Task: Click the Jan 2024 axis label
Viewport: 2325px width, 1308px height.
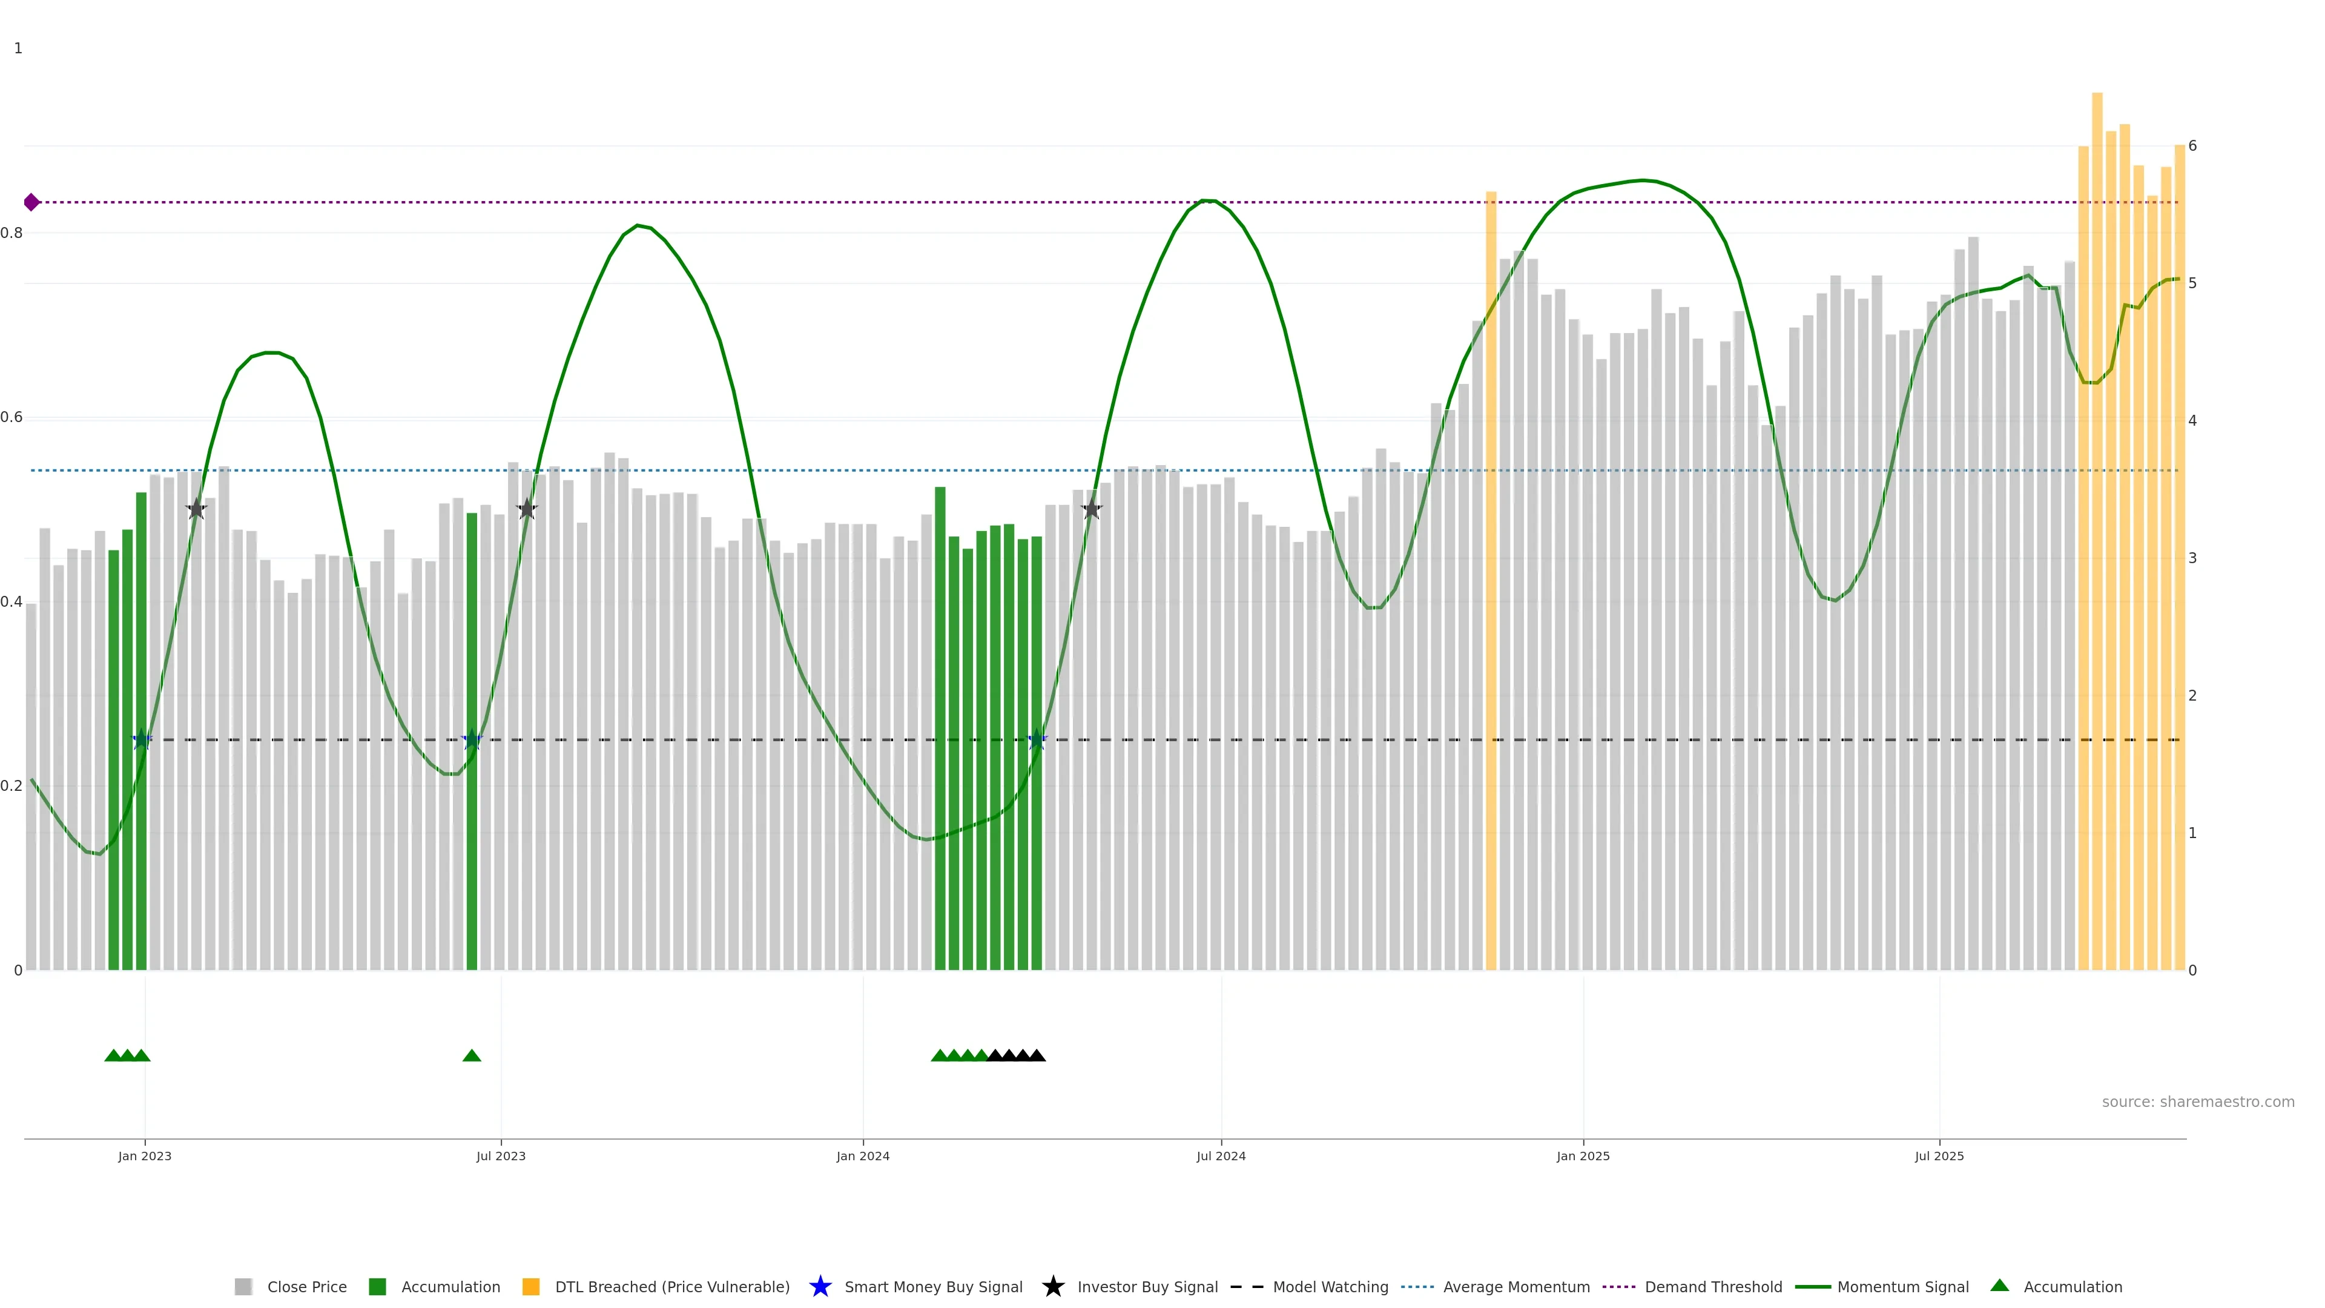Action: pos(862,1155)
